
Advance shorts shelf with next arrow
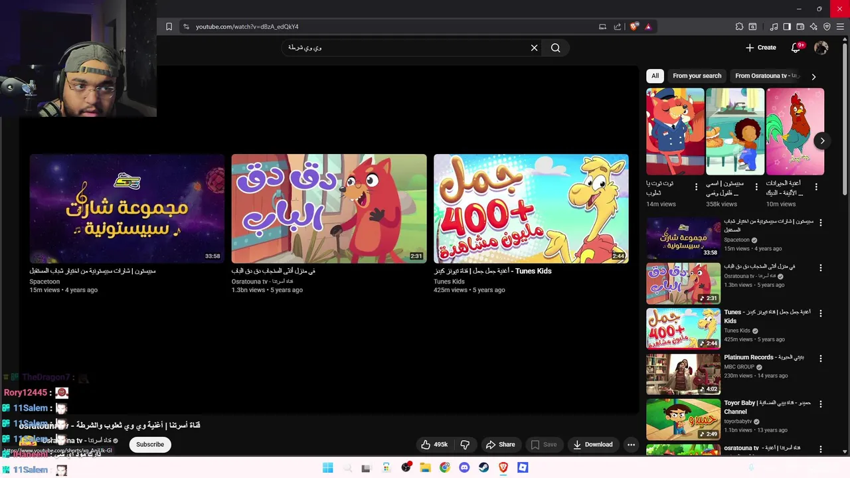(822, 141)
